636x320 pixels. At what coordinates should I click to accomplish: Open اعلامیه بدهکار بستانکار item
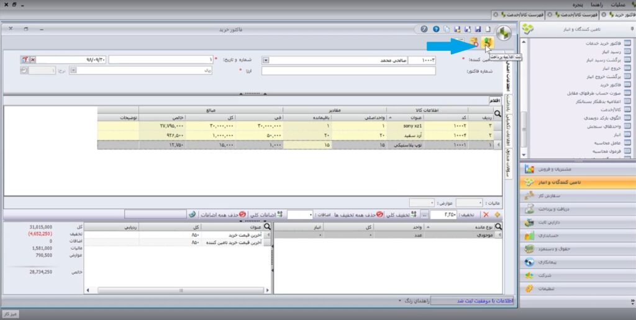598,102
